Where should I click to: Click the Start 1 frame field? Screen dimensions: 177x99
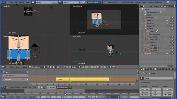48,97
